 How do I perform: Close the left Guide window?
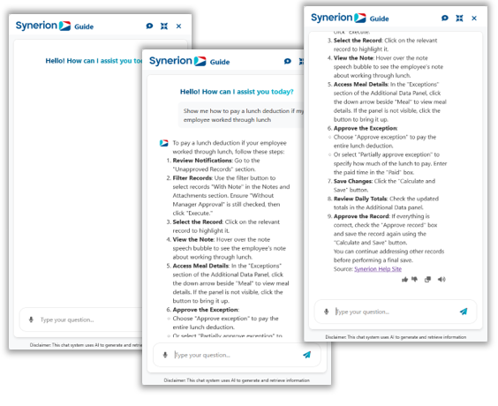click(179, 26)
